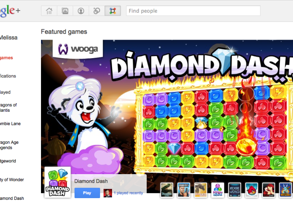This screenshot has width=293, height=215.
Task: Open the Photos icon in toolbar
Action: [65, 11]
